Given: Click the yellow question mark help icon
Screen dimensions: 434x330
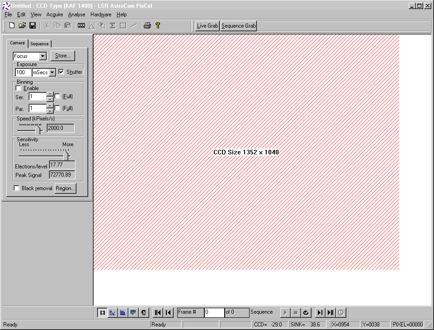Looking at the screenshot, I should coord(157,26).
